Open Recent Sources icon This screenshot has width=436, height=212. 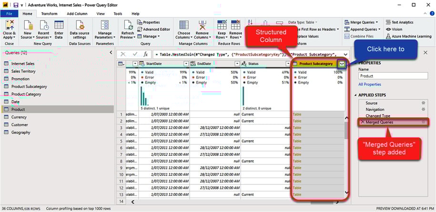44,25
